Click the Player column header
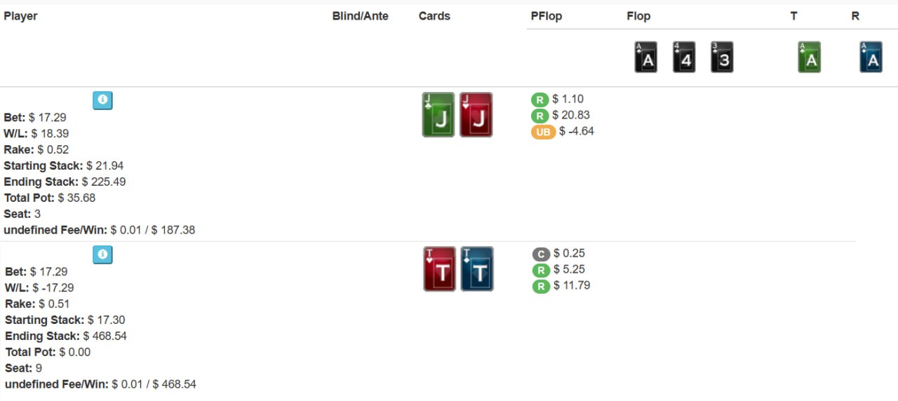The height and width of the screenshot is (401, 898). 20,16
